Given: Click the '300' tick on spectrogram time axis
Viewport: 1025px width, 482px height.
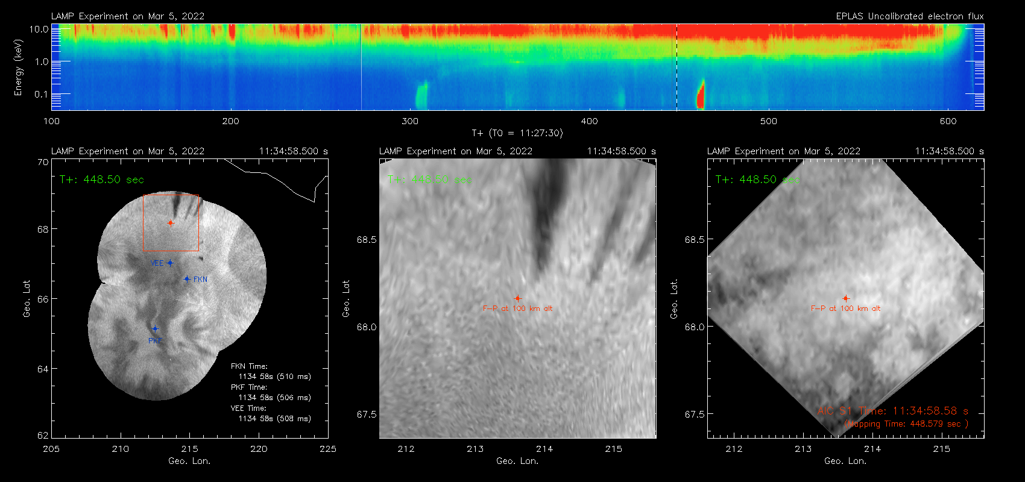Looking at the screenshot, I should pos(410,121).
